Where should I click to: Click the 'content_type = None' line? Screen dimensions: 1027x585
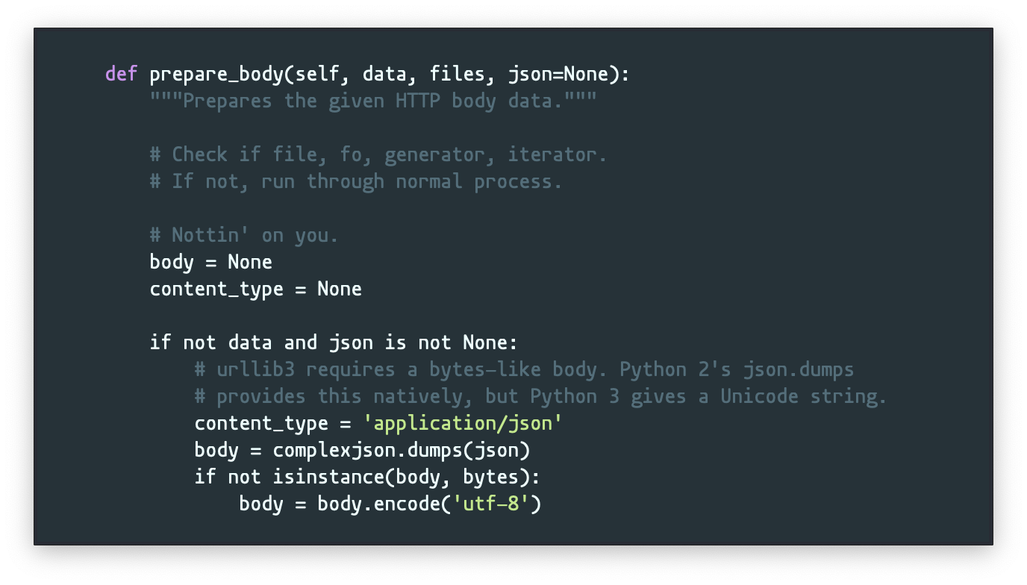coord(256,289)
